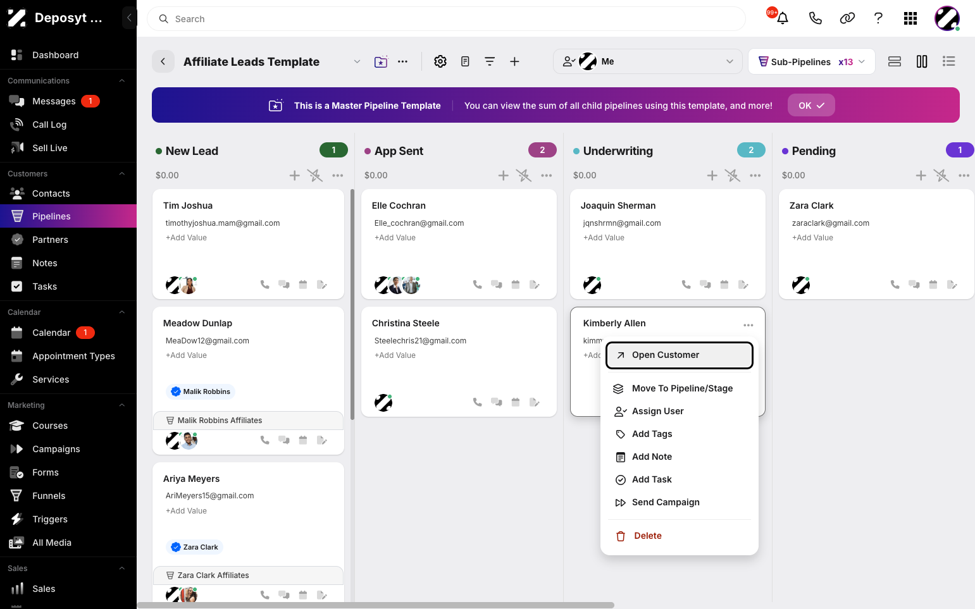
Task: Open Call Log in sidebar
Action: pyautogui.click(x=68, y=125)
